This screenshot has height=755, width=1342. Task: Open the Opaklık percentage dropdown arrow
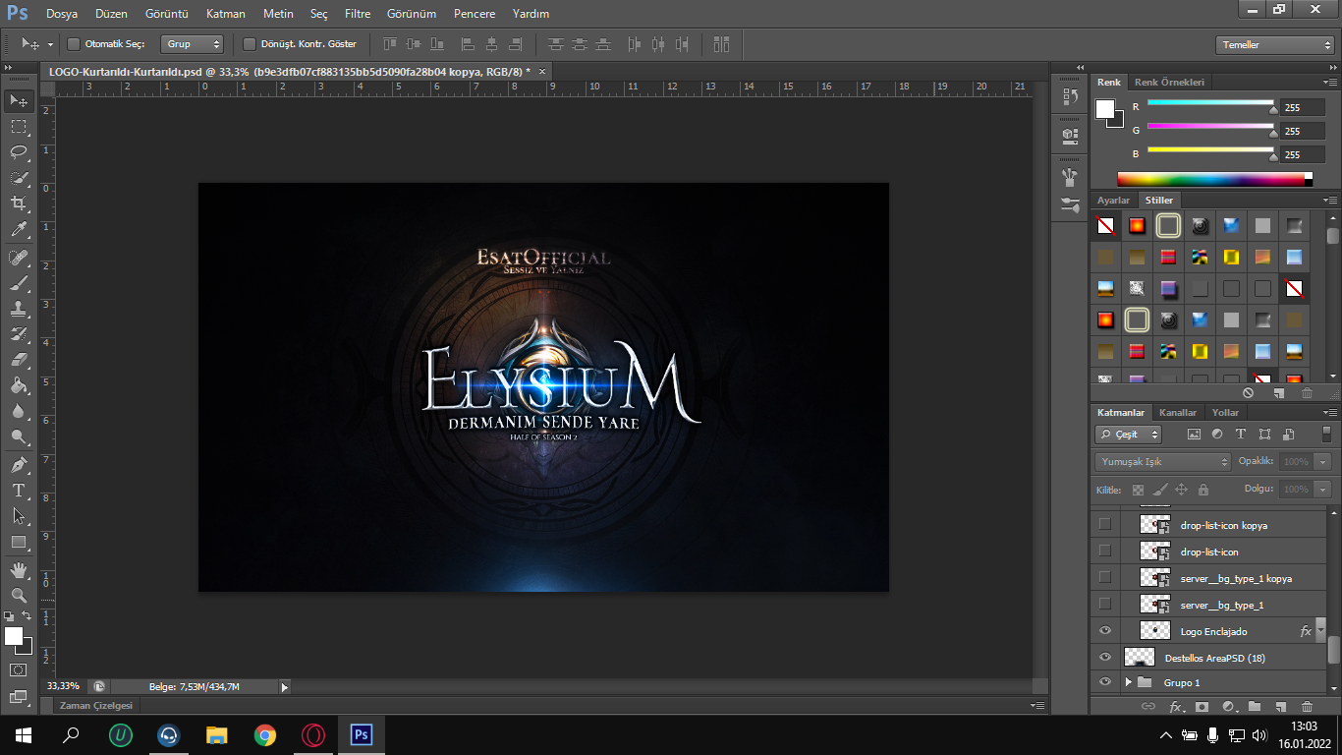(1323, 461)
